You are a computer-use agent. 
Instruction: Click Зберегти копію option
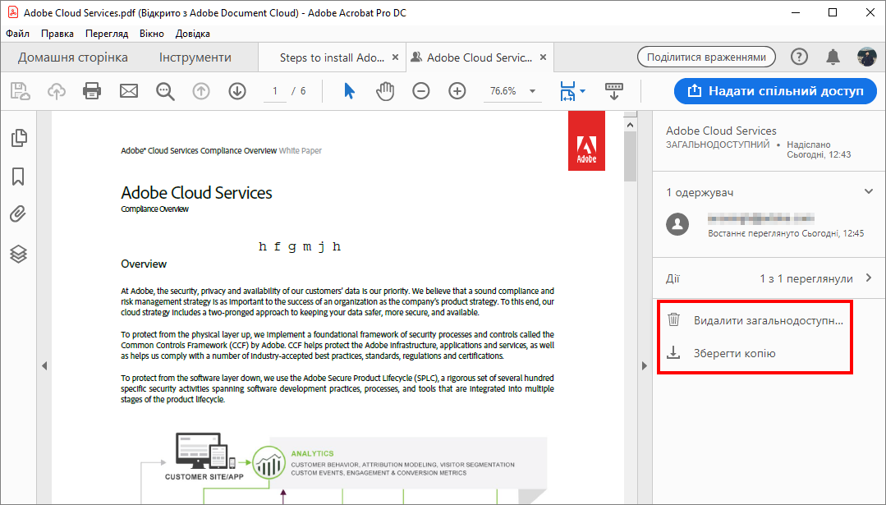pyautogui.click(x=735, y=353)
